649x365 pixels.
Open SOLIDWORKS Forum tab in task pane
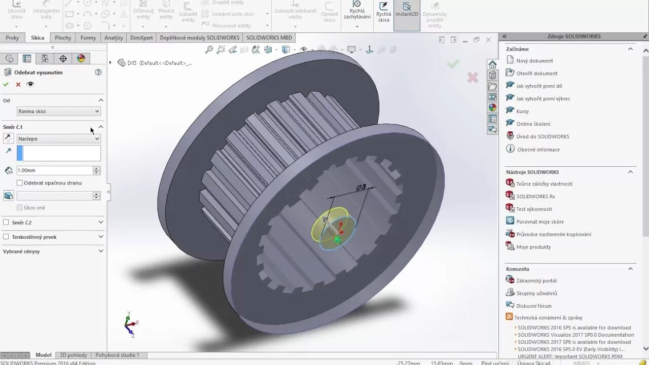coord(492,129)
